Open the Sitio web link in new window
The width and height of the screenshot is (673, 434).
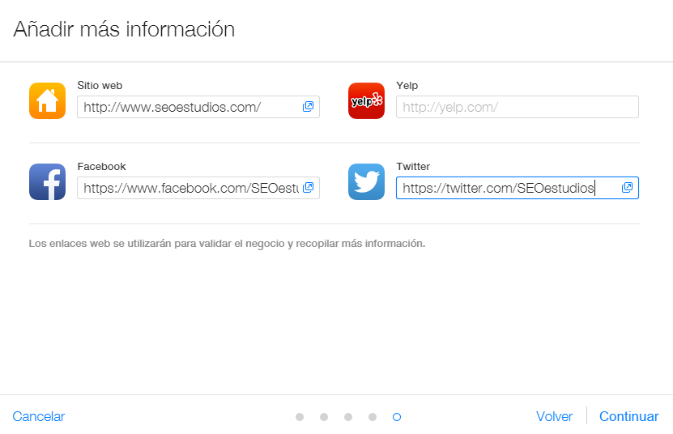pyautogui.click(x=309, y=106)
